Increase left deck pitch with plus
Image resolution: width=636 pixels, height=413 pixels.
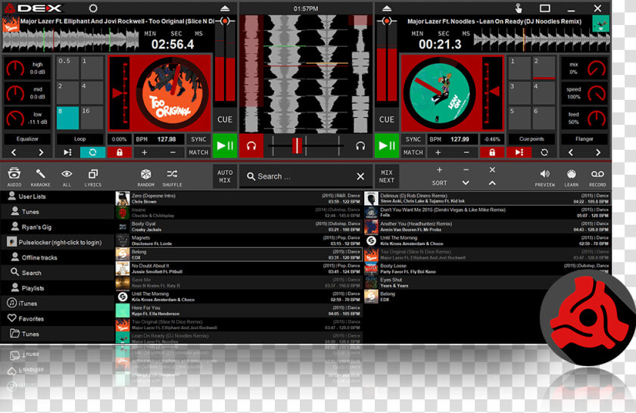coord(145,152)
